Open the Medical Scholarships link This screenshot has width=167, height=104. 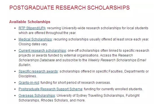tap(35, 39)
